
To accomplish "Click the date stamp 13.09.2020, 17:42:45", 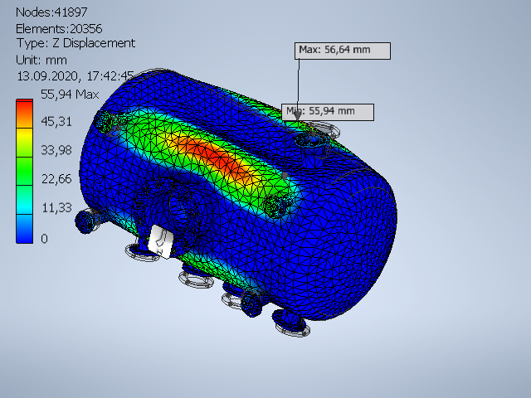I will coord(76,76).
